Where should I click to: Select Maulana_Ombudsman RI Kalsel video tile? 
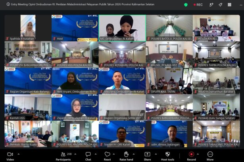[122, 81]
